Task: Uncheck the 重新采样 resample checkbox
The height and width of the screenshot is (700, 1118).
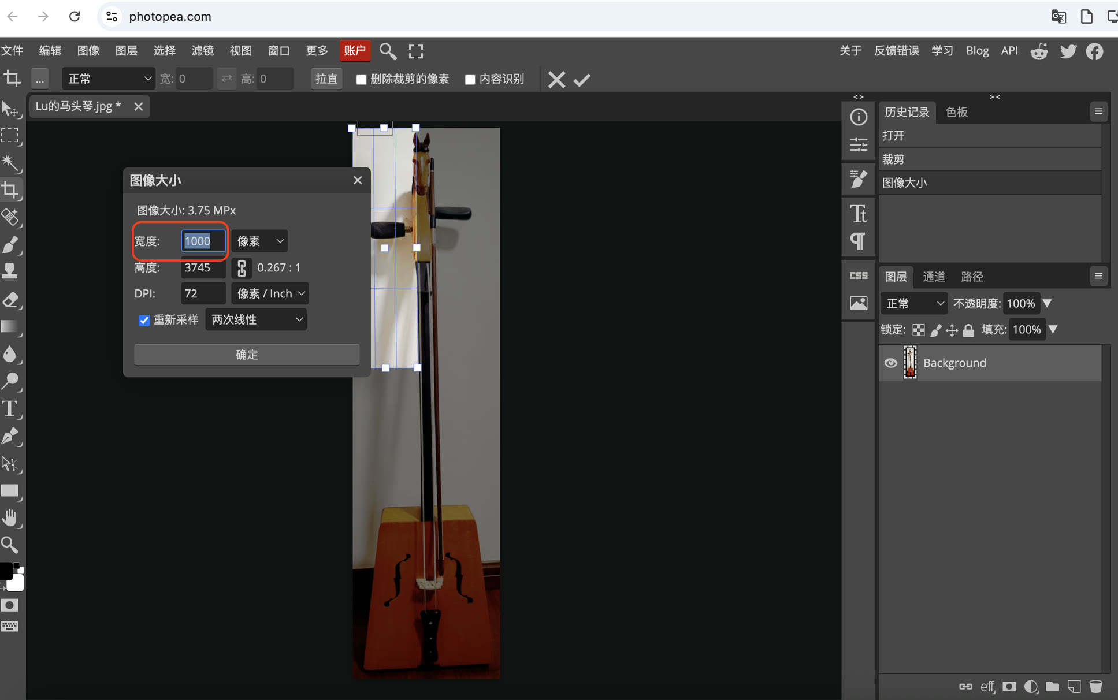Action: pos(144,320)
